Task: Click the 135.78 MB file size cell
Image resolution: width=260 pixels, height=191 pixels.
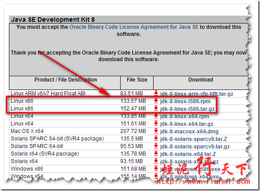Action: [x=133, y=154]
